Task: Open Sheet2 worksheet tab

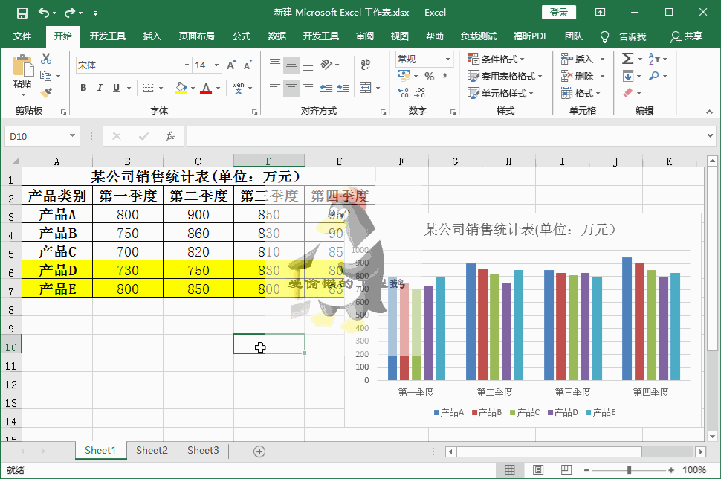Action: coord(152,451)
